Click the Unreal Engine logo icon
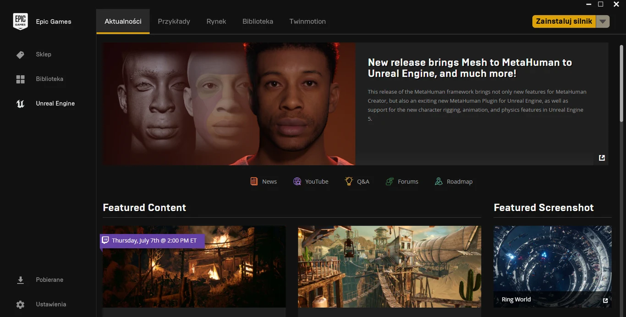Image resolution: width=626 pixels, height=317 pixels. click(20, 104)
